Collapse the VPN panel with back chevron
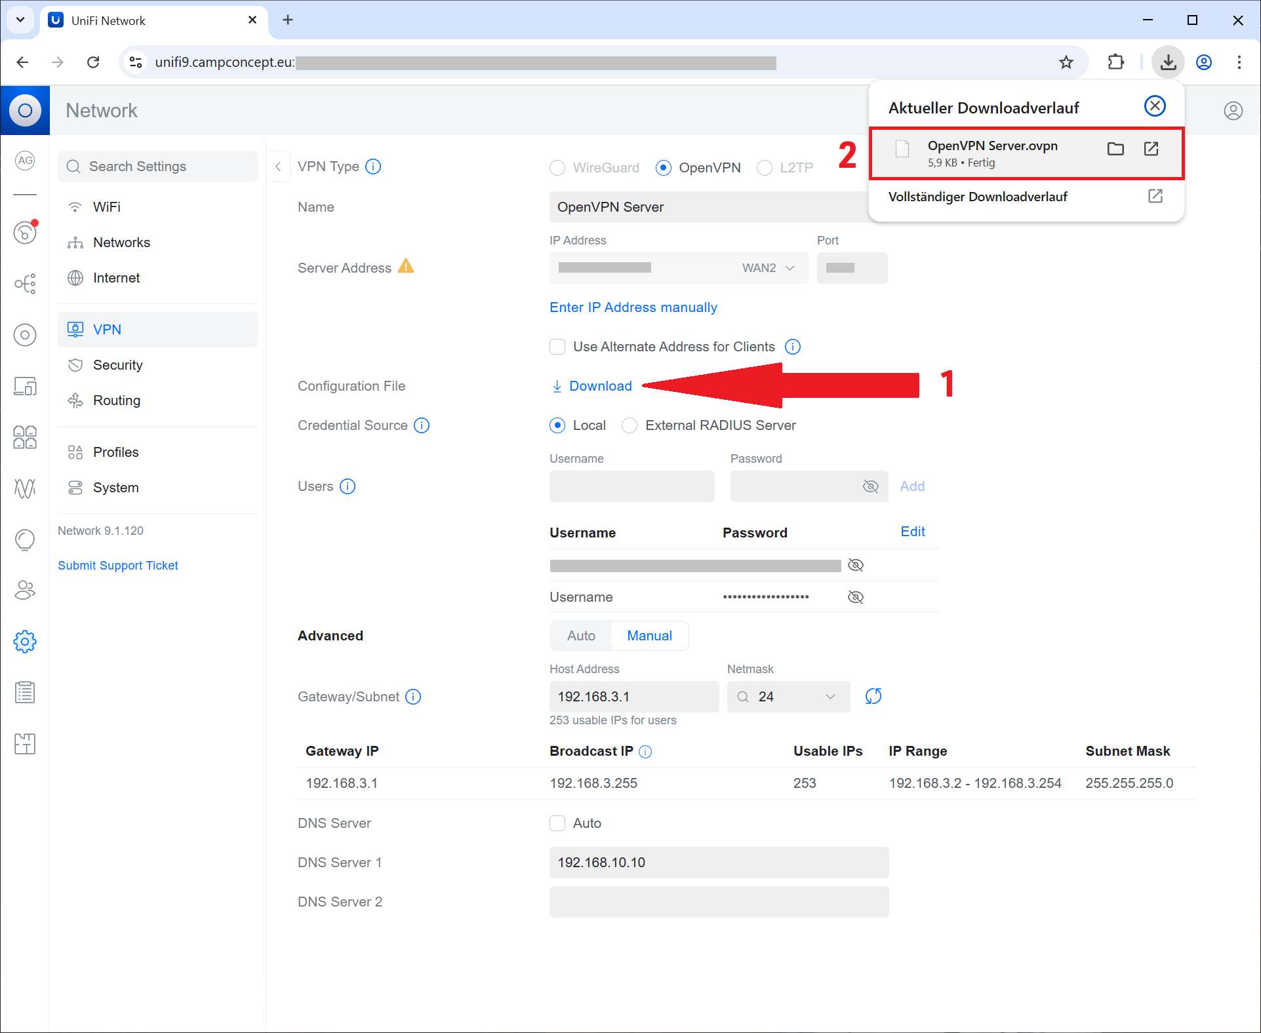Viewport: 1261px width, 1033px height. tap(278, 166)
